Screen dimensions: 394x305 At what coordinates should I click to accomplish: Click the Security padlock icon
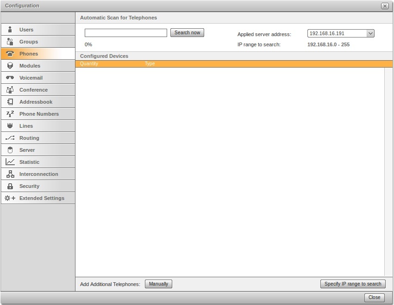[x=10, y=186]
